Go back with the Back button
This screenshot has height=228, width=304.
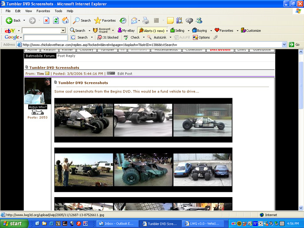[x=13, y=20]
